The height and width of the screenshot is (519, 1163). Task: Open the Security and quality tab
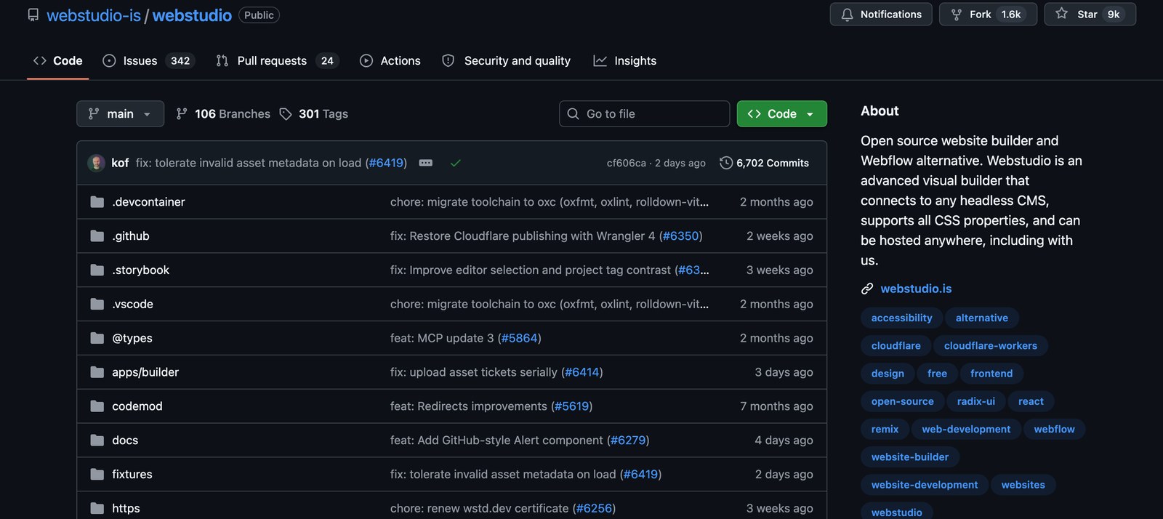pos(507,60)
